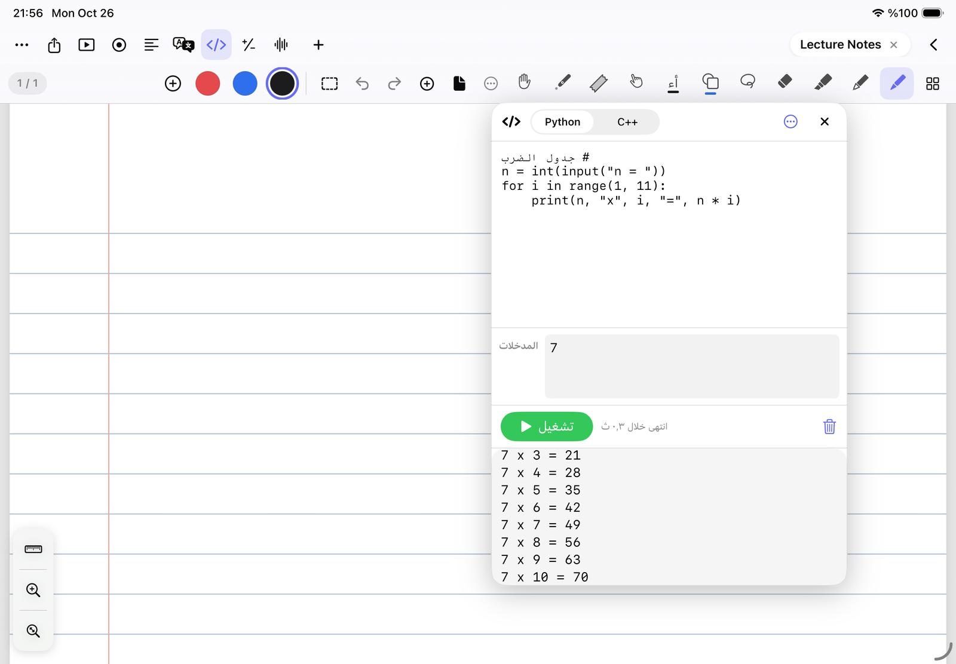Screen dimensions: 956x664
Task: Choose the red pen color
Action: tap(208, 84)
